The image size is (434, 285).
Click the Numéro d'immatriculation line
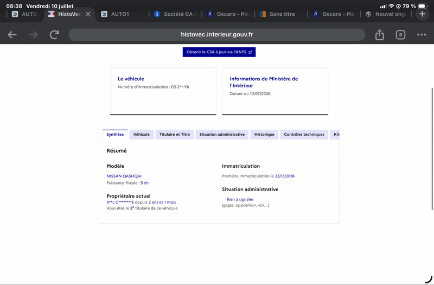(x=154, y=87)
